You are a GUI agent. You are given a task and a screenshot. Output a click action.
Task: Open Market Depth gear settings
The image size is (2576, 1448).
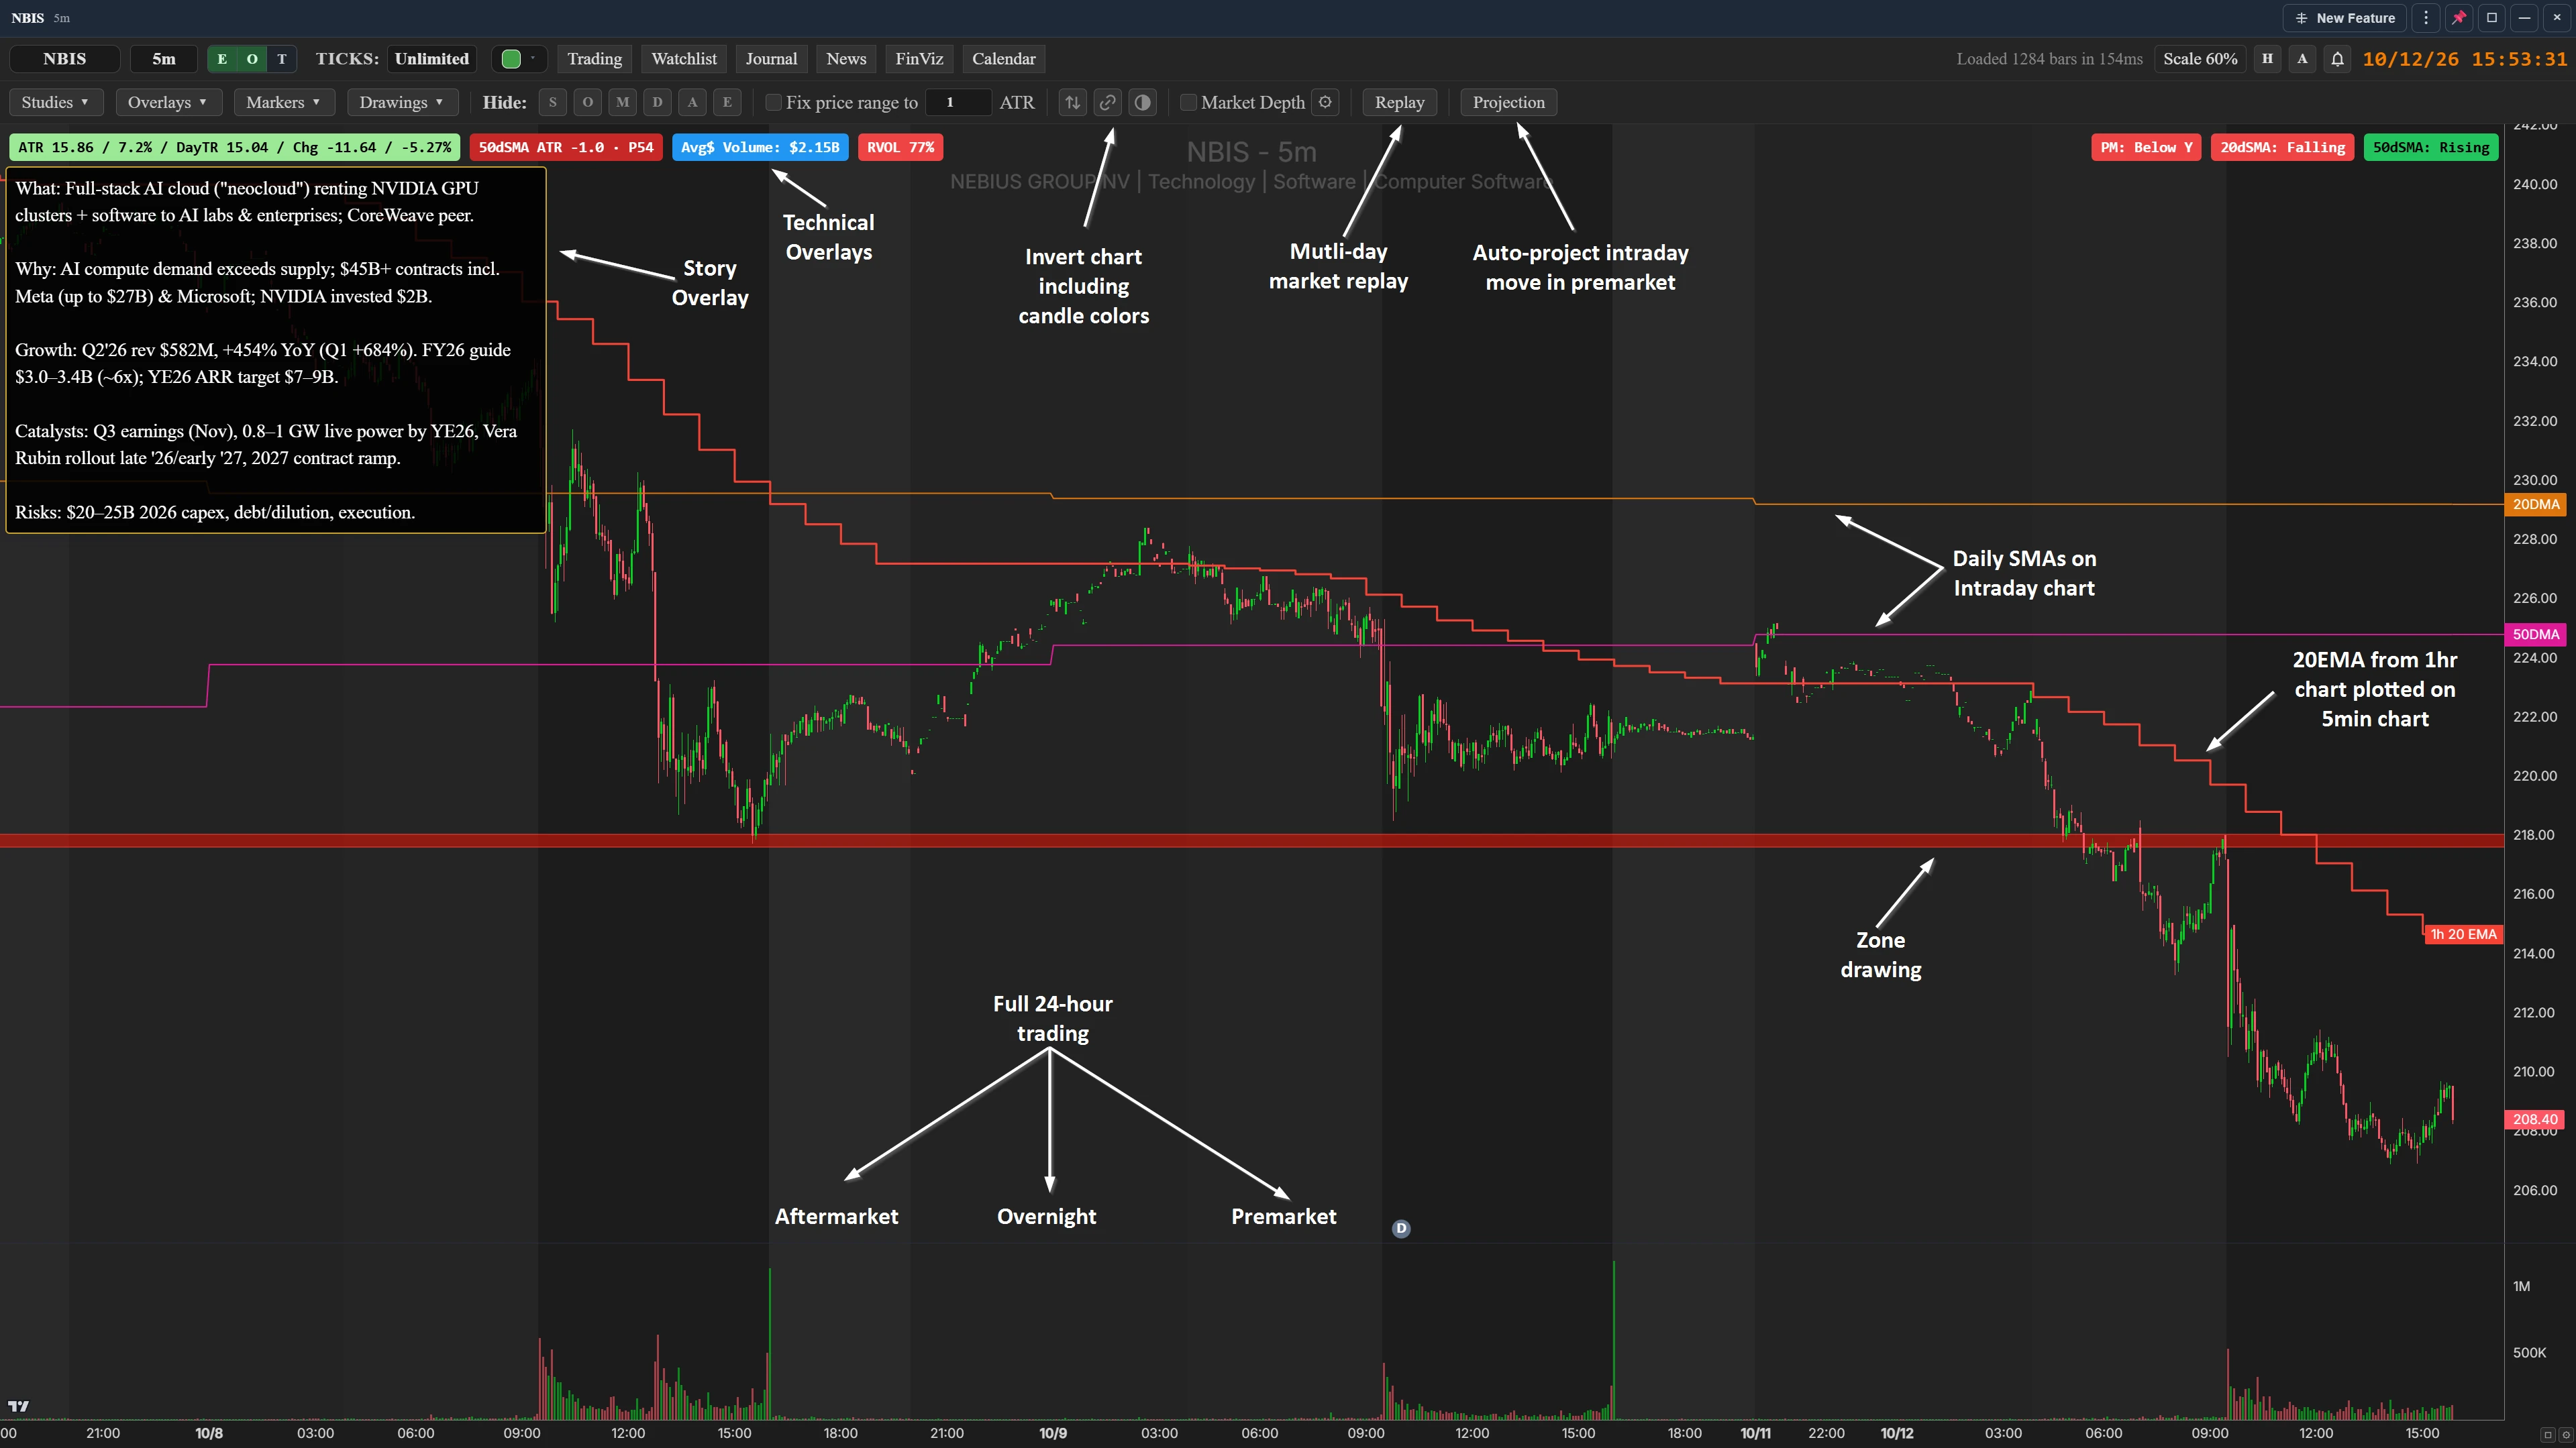pyautogui.click(x=1325, y=102)
